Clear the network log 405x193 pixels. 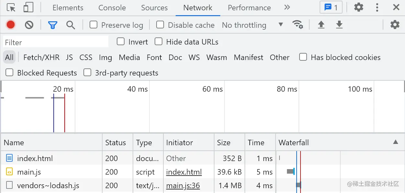point(29,25)
